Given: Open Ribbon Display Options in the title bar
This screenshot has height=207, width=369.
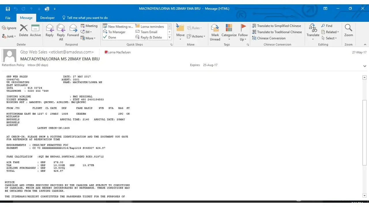Looking at the screenshot, I should 325,9.
